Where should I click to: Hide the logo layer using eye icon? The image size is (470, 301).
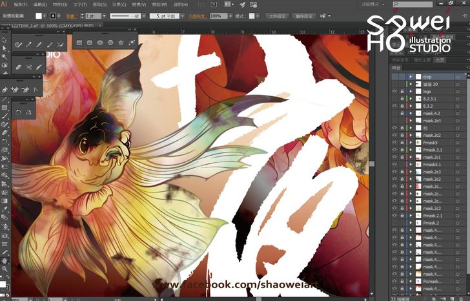394,92
